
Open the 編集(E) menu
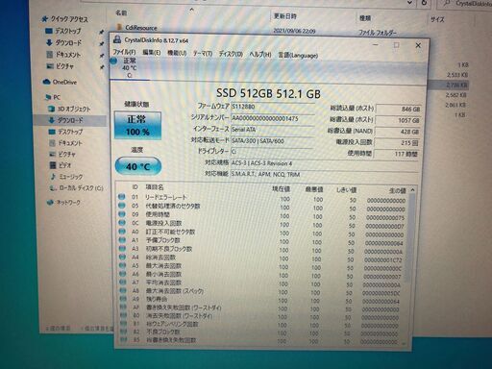click(151, 53)
